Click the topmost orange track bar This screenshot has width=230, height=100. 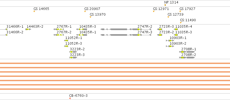(x=115, y=63)
